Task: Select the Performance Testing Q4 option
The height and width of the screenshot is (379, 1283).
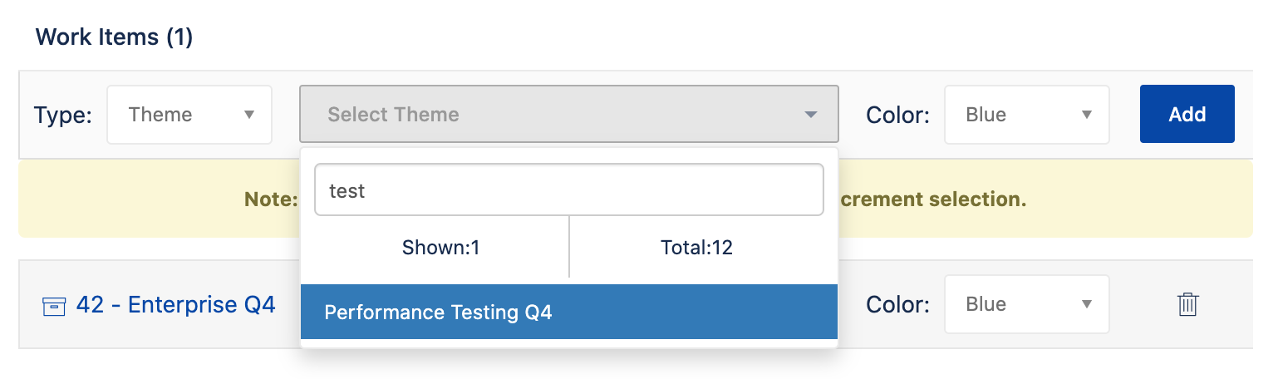Action: click(x=569, y=313)
